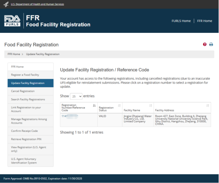The image size is (219, 183).
Task: Click the FDA FURLS logo
Action: (12, 21)
